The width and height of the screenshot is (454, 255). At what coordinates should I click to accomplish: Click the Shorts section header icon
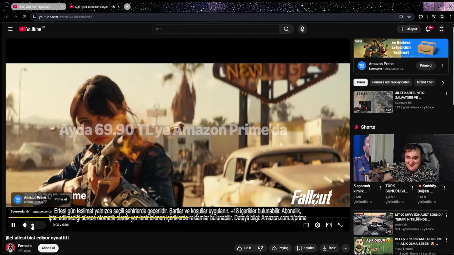[x=356, y=127]
